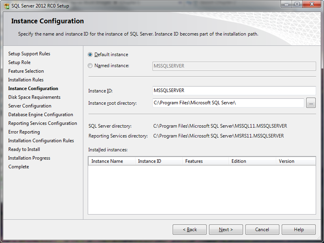Click Reporting Services Configuration step
The height and width of the screenshot is (243, 324).
point(43,123)
